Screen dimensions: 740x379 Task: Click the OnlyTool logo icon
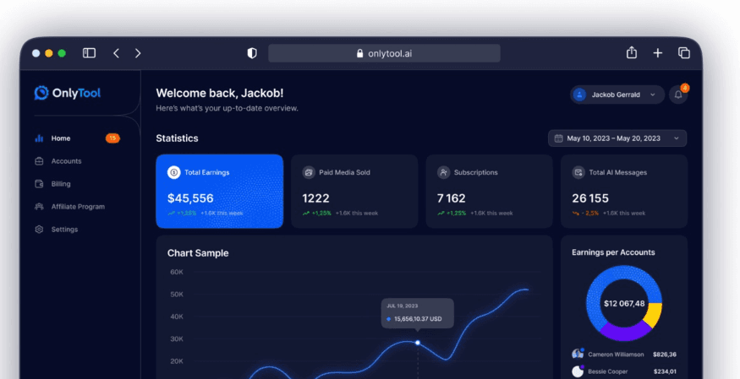tap(41, 93)
